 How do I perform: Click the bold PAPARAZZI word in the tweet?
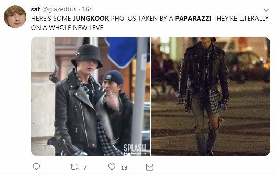193,19
